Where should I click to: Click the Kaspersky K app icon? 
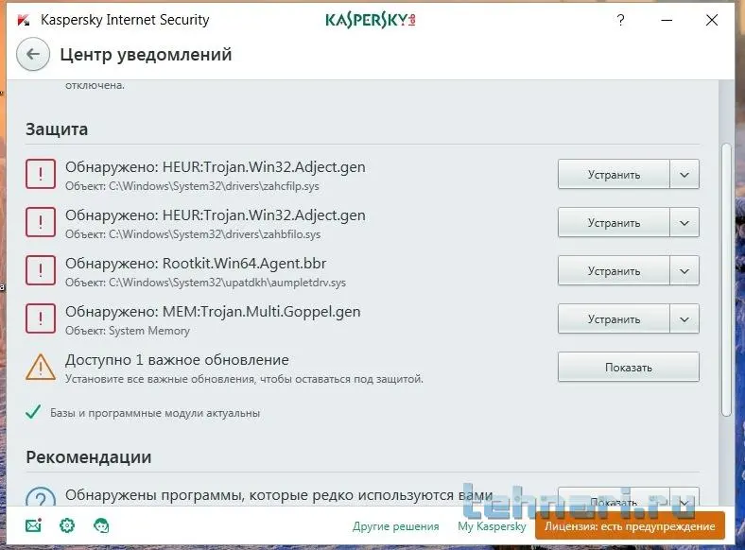coord(24,20)
